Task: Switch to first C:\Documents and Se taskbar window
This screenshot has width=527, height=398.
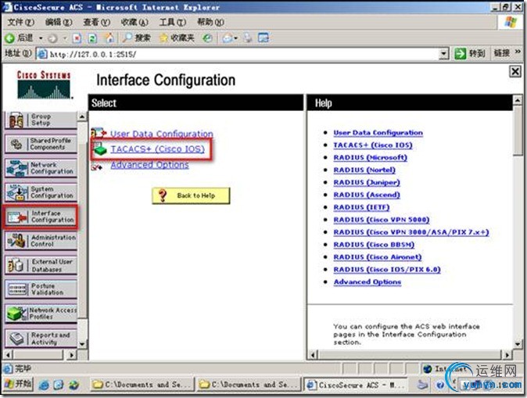Action: [142, 385]
